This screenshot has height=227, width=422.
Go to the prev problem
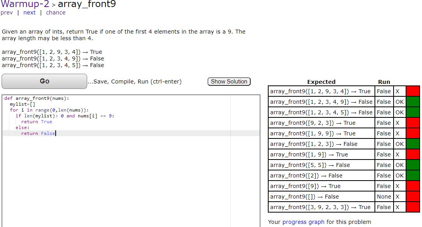7,12
